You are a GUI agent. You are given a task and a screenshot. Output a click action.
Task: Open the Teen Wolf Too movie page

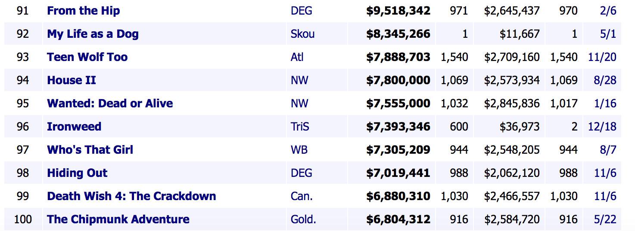(87, 57)
